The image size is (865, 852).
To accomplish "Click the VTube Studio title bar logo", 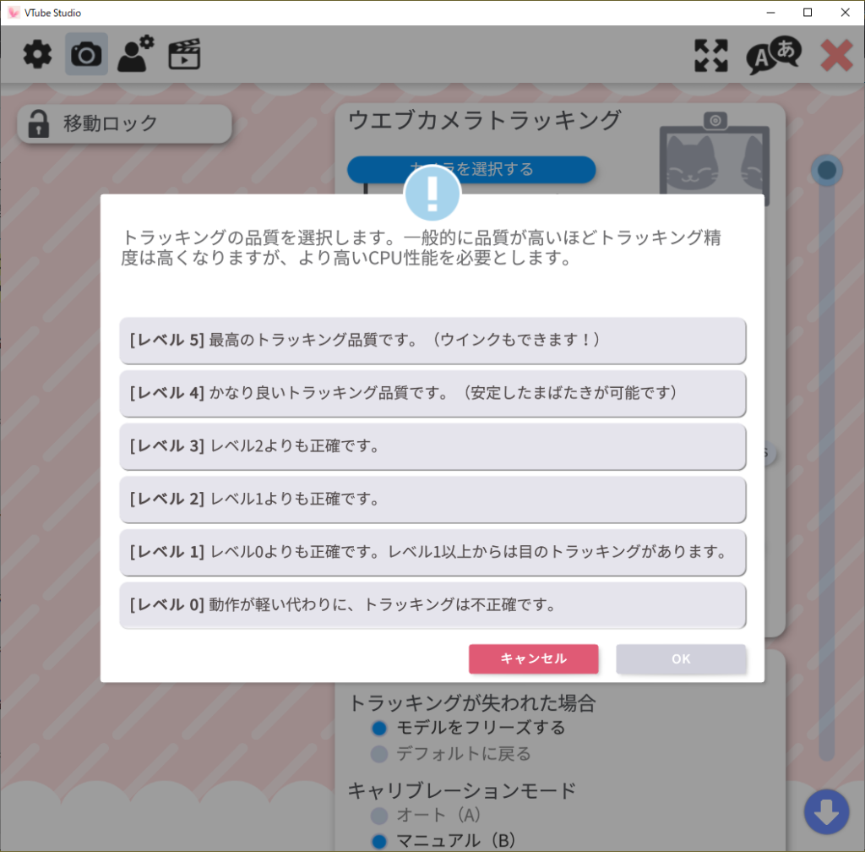I will click(14, 12).
